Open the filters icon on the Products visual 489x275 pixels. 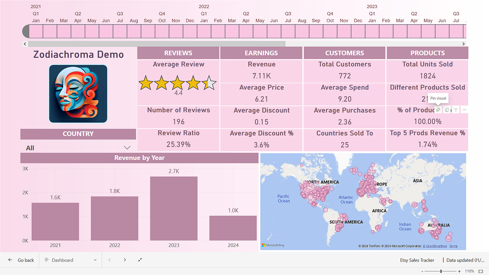455,109
